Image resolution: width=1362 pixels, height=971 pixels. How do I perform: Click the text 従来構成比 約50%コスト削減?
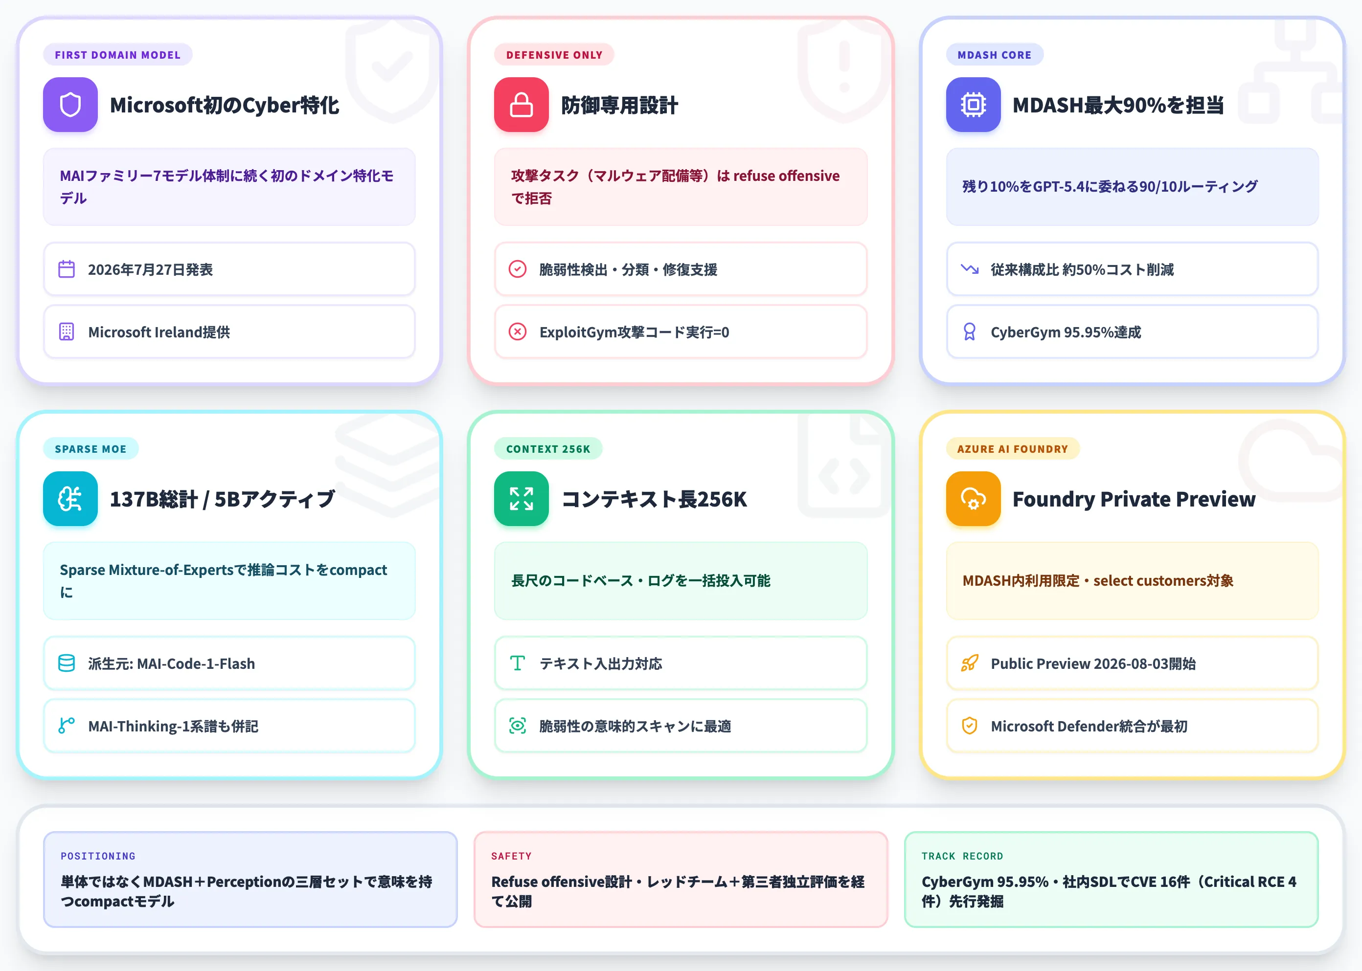(x=1082, y=270)
